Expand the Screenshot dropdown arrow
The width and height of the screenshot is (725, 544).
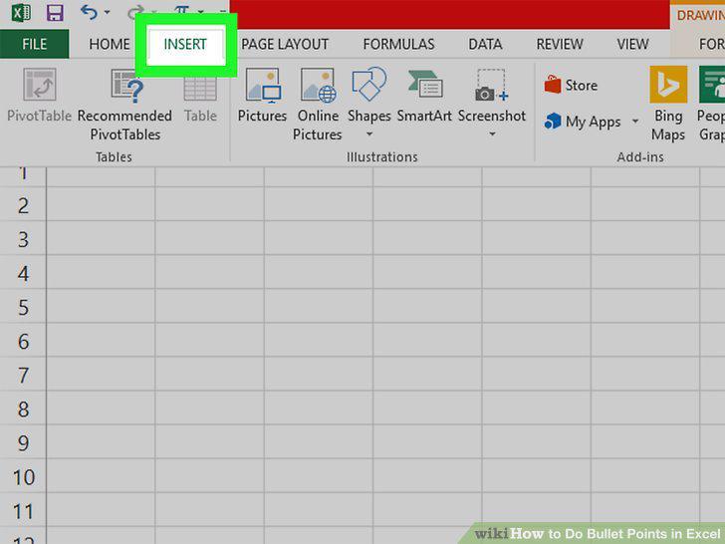point(492,135)
